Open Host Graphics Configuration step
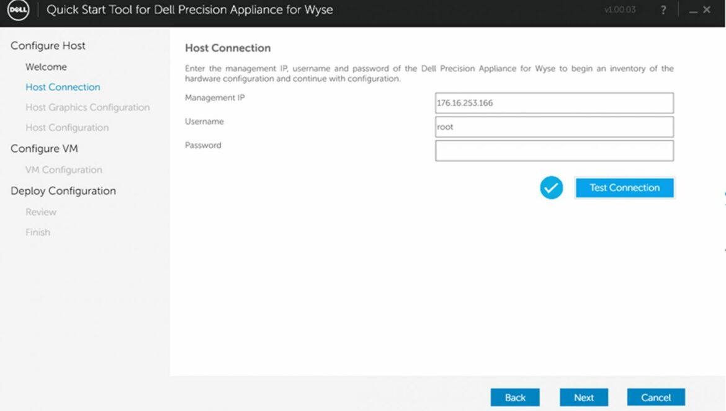This screenshot has width=726, height=411. (x=87, y=107)
